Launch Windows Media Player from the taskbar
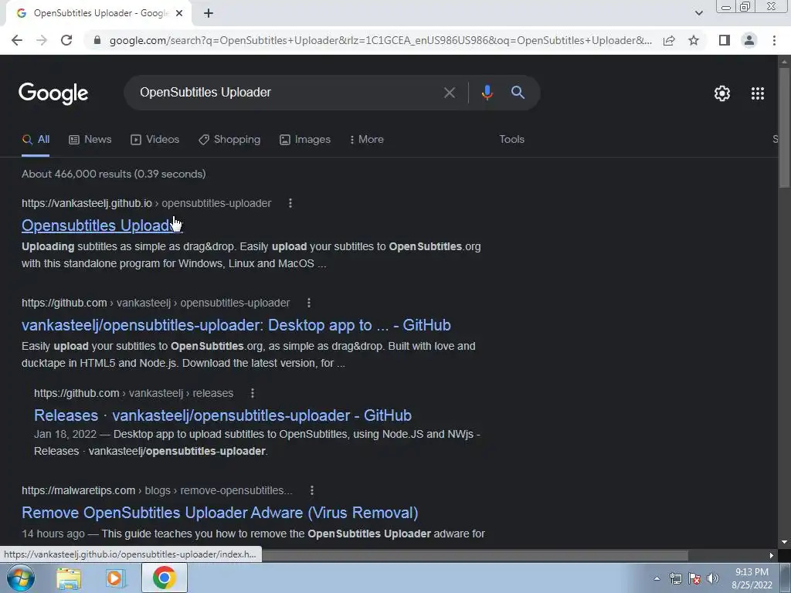 pos(116,578)
